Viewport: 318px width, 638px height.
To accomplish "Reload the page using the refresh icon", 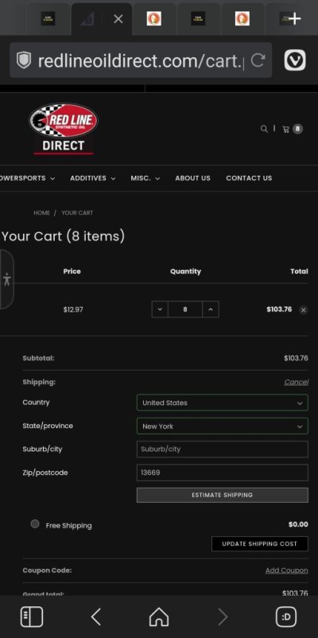I will (x=258, y=60).
